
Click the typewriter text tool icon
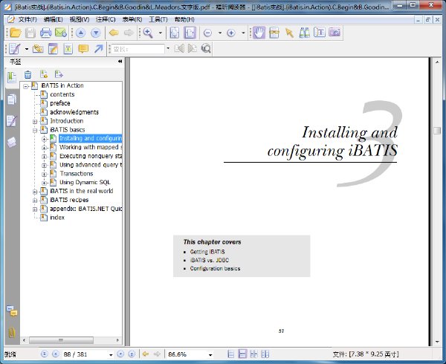pos(68,49)
